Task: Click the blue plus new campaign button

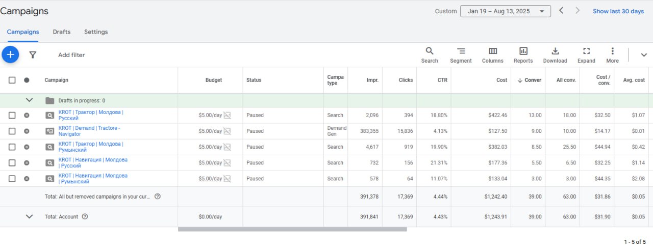Action: coord(10,54)
